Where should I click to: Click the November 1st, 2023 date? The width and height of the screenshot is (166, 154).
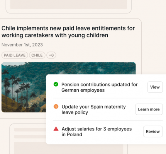tap(22, 45)
